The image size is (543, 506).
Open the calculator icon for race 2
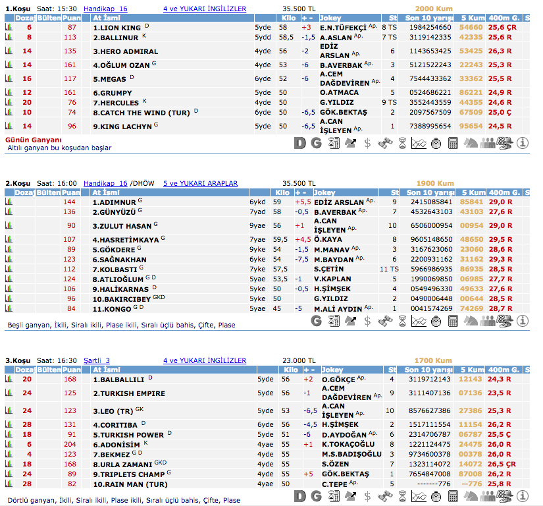(453, 321)
